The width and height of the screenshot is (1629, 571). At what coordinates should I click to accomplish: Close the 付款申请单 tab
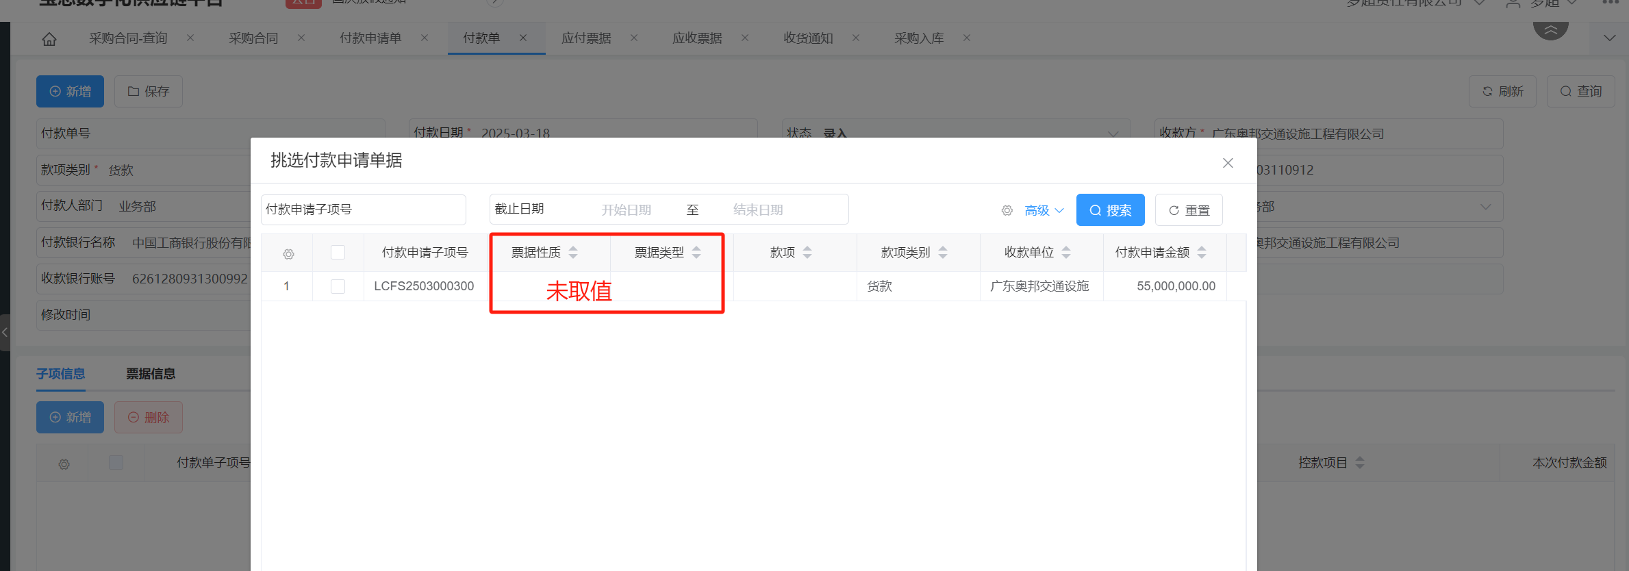click(425, 38)
